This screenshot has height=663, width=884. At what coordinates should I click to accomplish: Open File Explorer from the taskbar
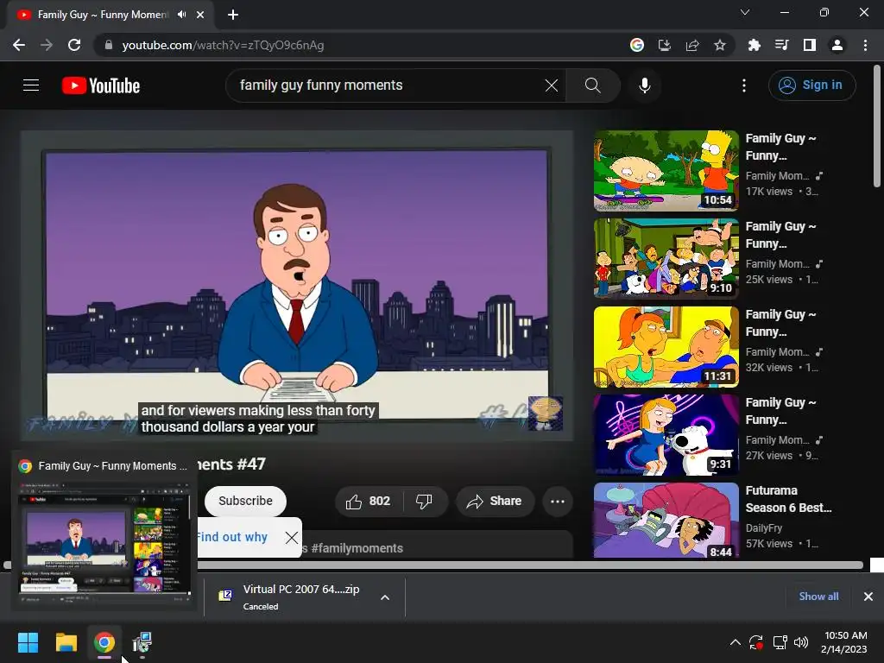pyautogui.click(x=66, y=642)
